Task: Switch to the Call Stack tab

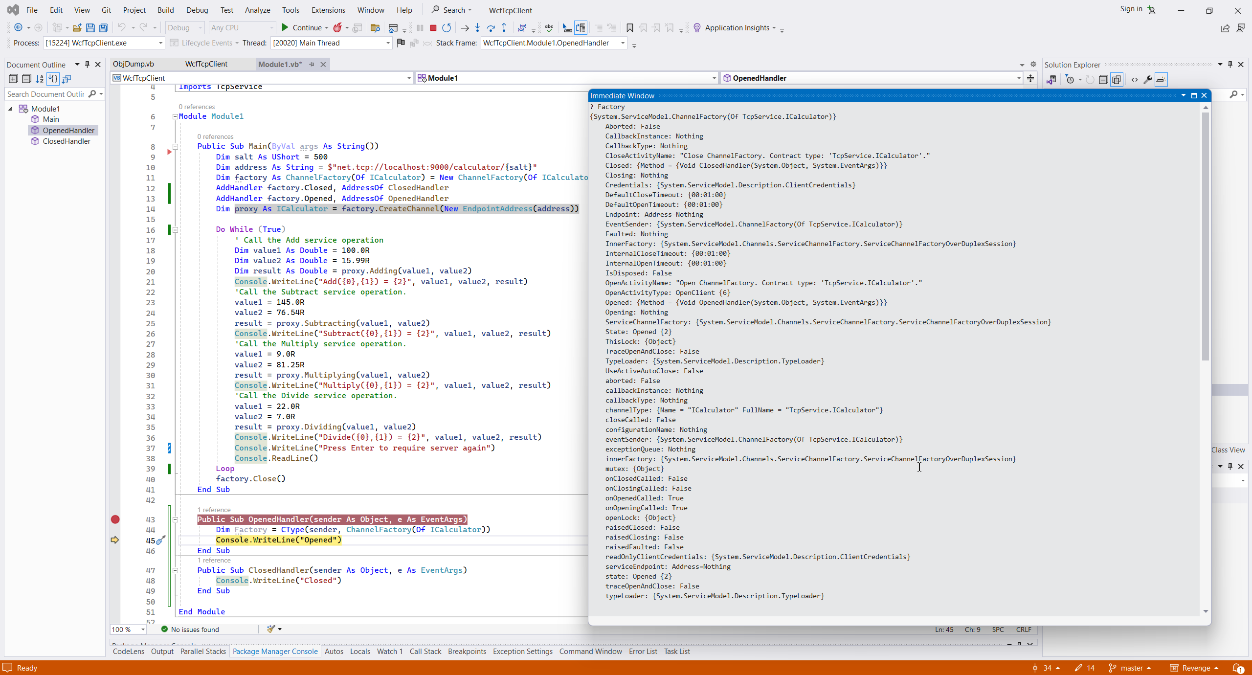Action: [x=425, y=651]
